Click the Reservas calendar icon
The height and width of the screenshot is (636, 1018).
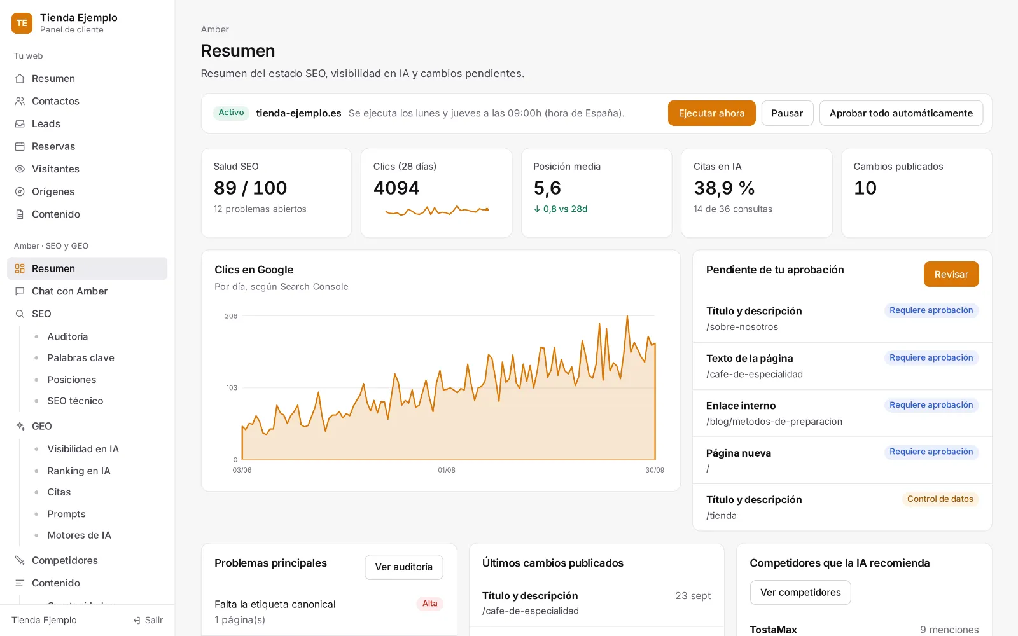pyautogui.click(x=20, y=146)
